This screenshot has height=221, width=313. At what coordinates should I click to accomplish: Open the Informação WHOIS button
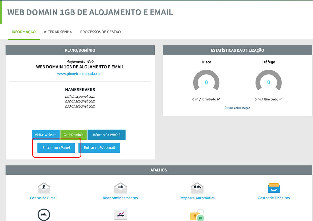[106, 135]
